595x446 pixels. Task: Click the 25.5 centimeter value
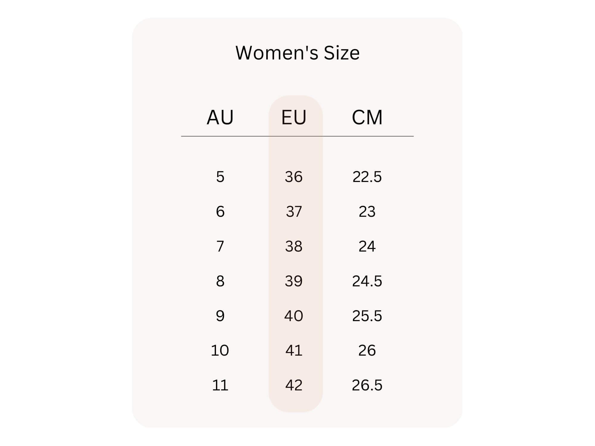tap(367, 316)
